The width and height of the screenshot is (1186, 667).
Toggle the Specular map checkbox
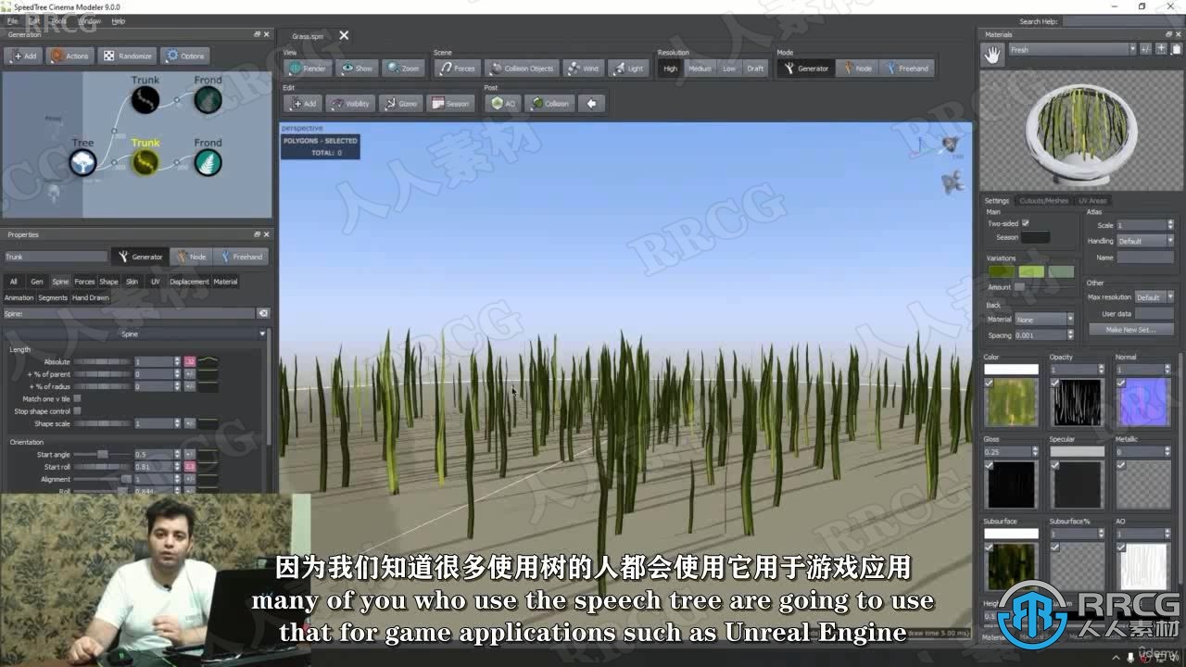pos(1054,465)
